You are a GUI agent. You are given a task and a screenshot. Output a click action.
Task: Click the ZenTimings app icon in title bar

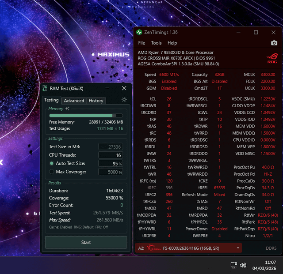tap(139, 32)
